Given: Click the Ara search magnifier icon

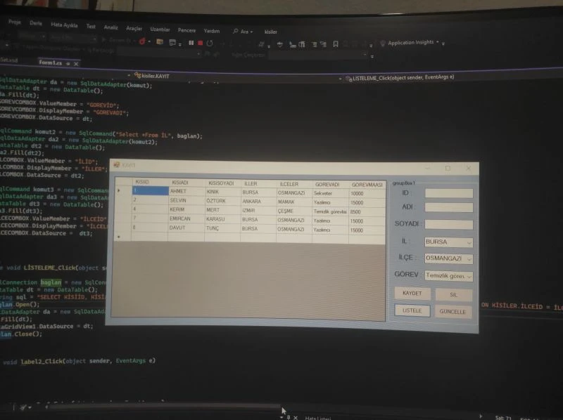Looking at the screenshot, I should [x=234, y=32].
